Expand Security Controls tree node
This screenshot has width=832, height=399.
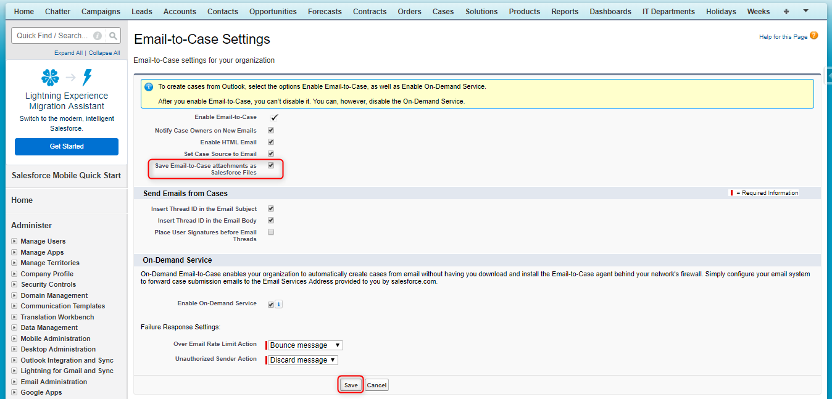(14, 284)
